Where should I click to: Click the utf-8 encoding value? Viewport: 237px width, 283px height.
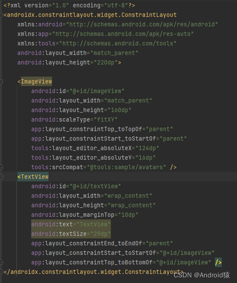point(116,6)
